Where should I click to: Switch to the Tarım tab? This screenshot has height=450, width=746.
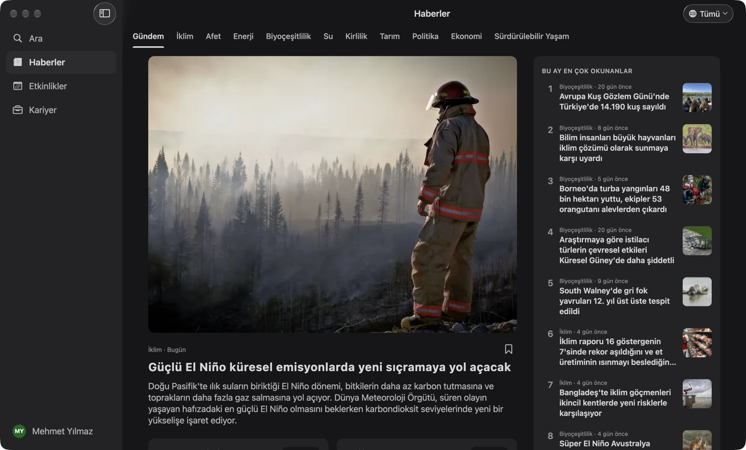390,36
